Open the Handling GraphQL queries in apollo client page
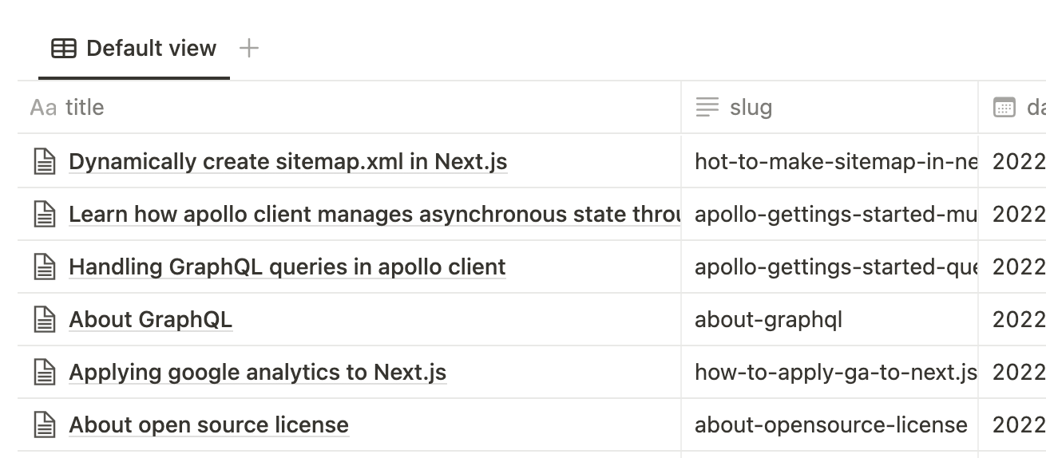Screen dimensions: 1046x458 (x=287, y=267)
